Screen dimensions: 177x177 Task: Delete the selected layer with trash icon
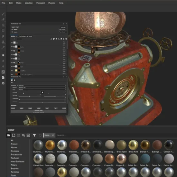pos(66,39)
